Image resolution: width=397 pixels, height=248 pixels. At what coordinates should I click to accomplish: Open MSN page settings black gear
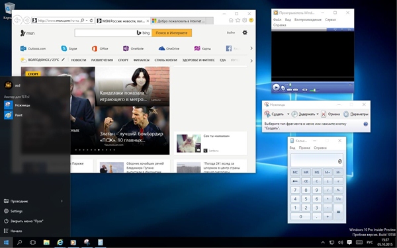(245, 32)
